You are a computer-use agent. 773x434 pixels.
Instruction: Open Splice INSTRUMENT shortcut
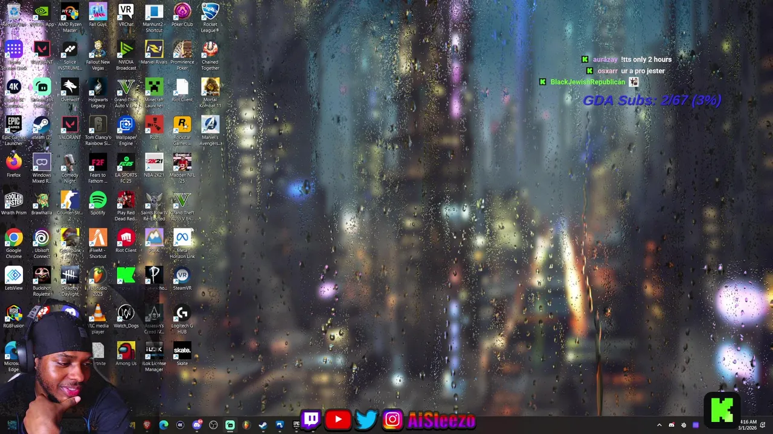(x=69, y=55)
